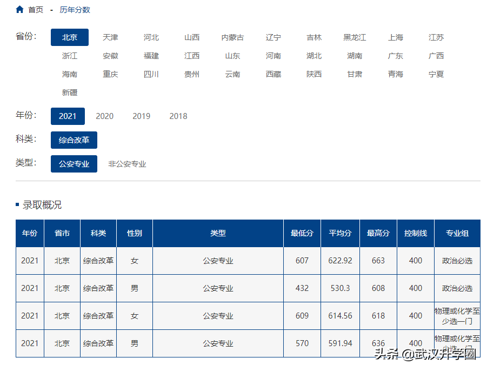Select province 陕西
Image resolution: width=487 pixels, height=371 pixels.
click(x=314, y=74)
